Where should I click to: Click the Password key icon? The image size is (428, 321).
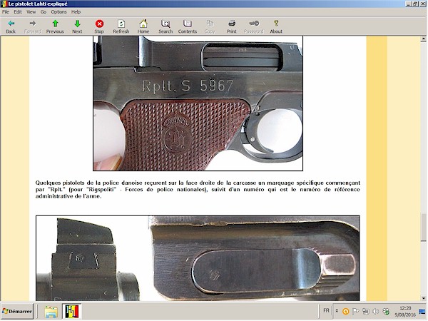coord(254,27)
